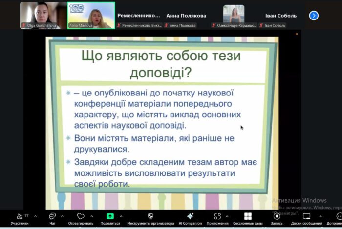Image resolution: width=342 pixels, height=229 pixels.
Task: Click Анна Полякова participant tile
Action: click(x=186, y=16)
